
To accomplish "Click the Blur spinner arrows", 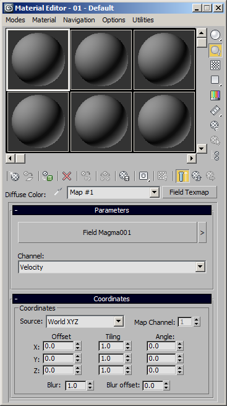I will [x=90, y=386].
